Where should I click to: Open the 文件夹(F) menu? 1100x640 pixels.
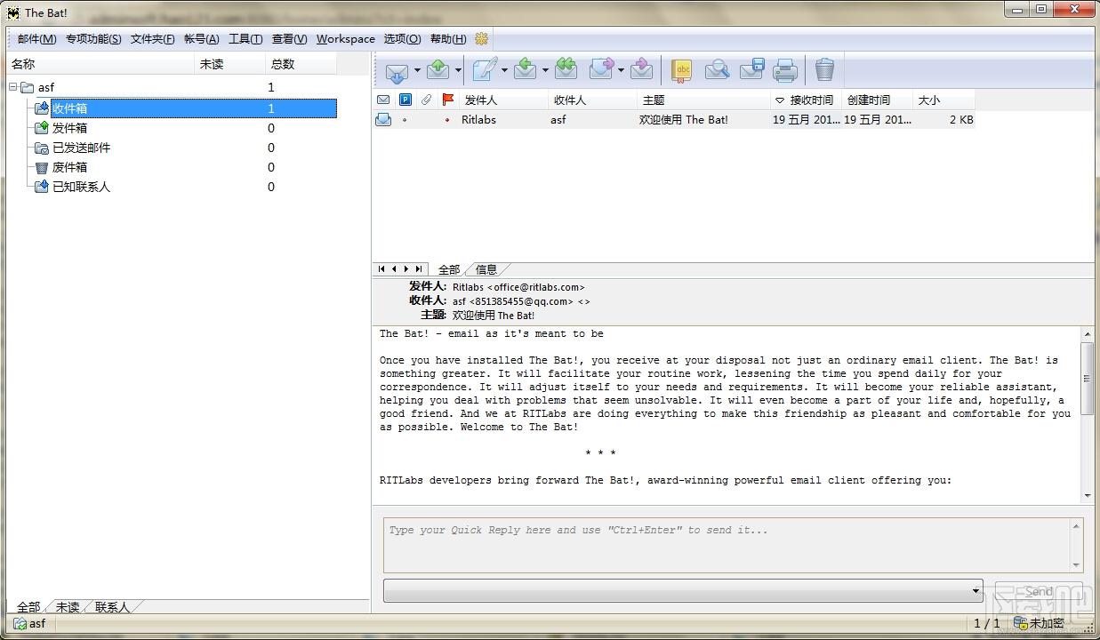(153, 38)
